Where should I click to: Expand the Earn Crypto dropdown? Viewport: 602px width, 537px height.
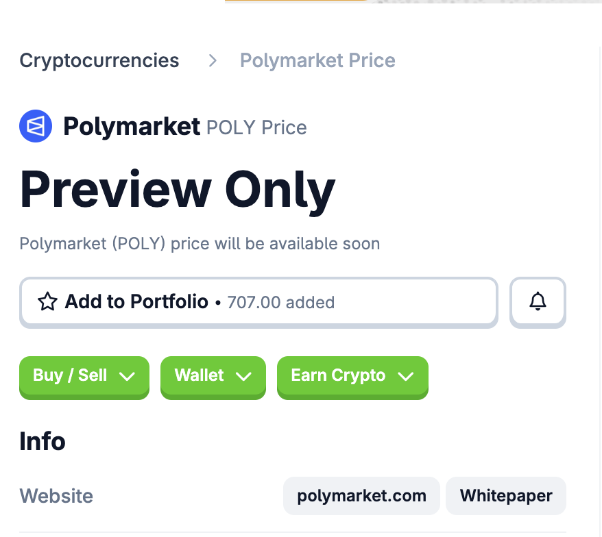coord(352,376)
